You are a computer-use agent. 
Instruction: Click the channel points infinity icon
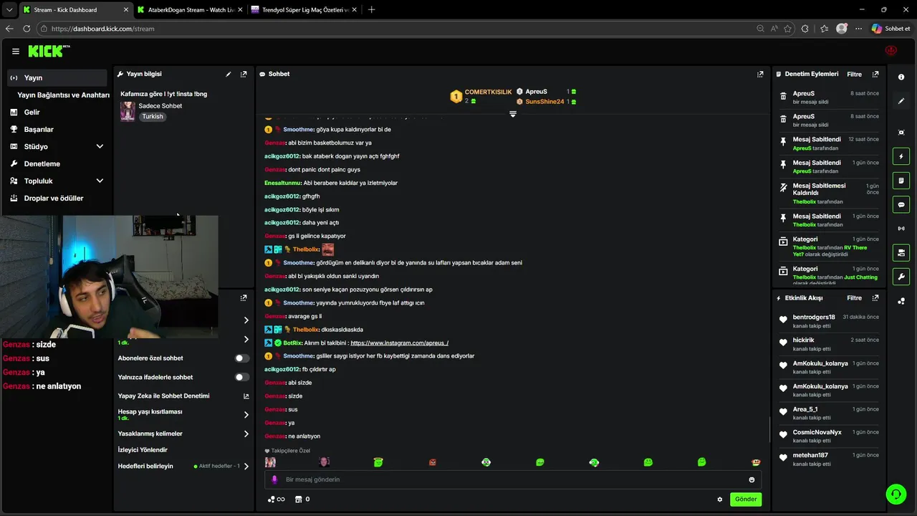coord(276,500)
